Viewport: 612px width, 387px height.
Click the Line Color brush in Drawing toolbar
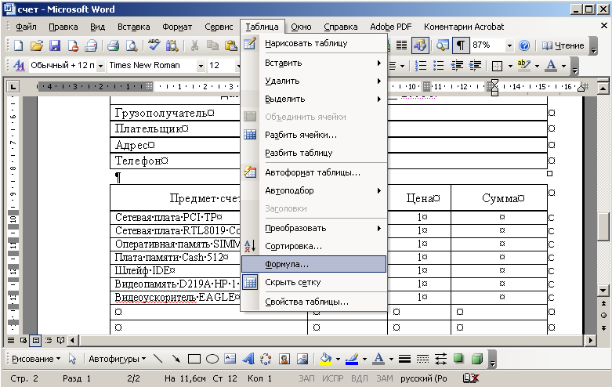click(x=352, y=359)
